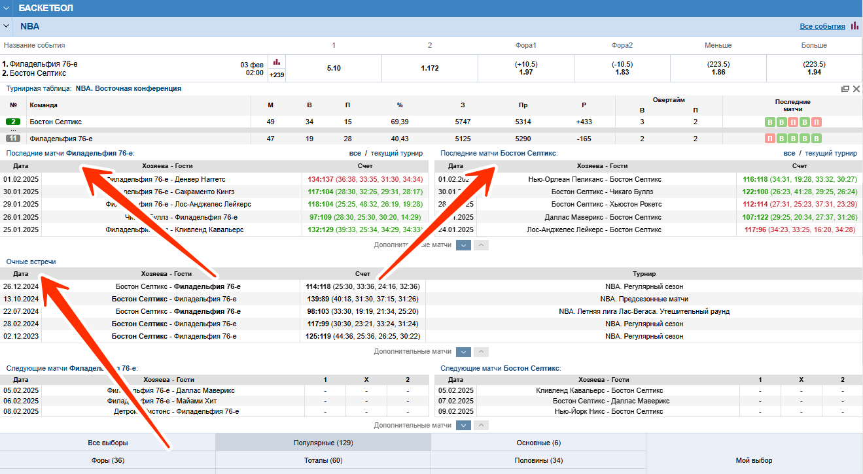Image resolution: width=863 pixels, height=474 pixels.
Task: Open match statistics icon above +239
Action: pos(277,61)
